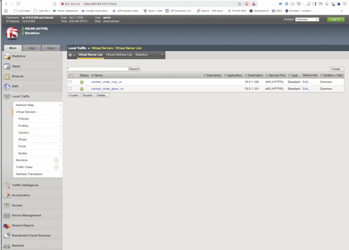Image resolution: width=349 pixels, height=250 pixels.
Task: Switch to the Help tab
Action: click(32, 48)
